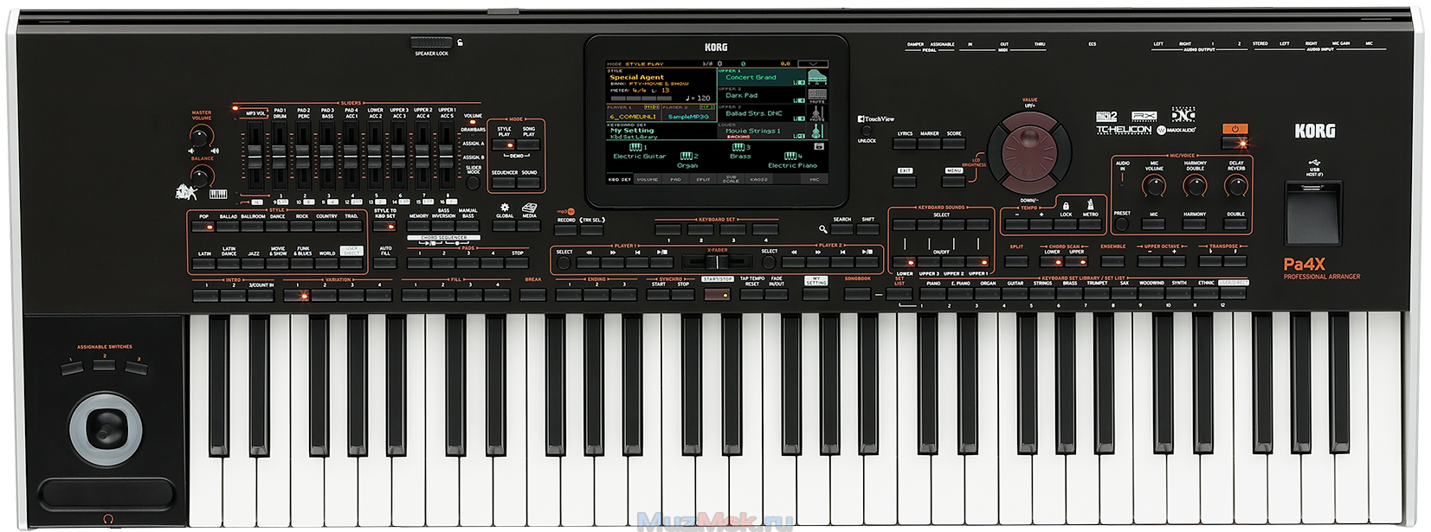Image resolution: width=1431 pixels, height=532 pixels.
Task: Push Player 2 play/stop button
Action: click(867, 262)
